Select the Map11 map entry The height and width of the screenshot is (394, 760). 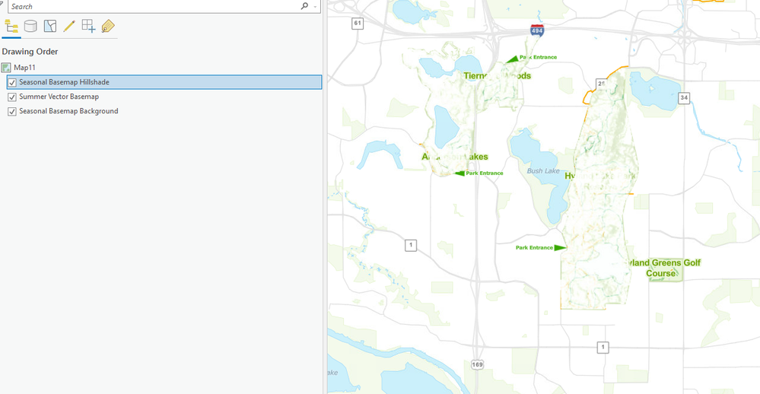24,68
